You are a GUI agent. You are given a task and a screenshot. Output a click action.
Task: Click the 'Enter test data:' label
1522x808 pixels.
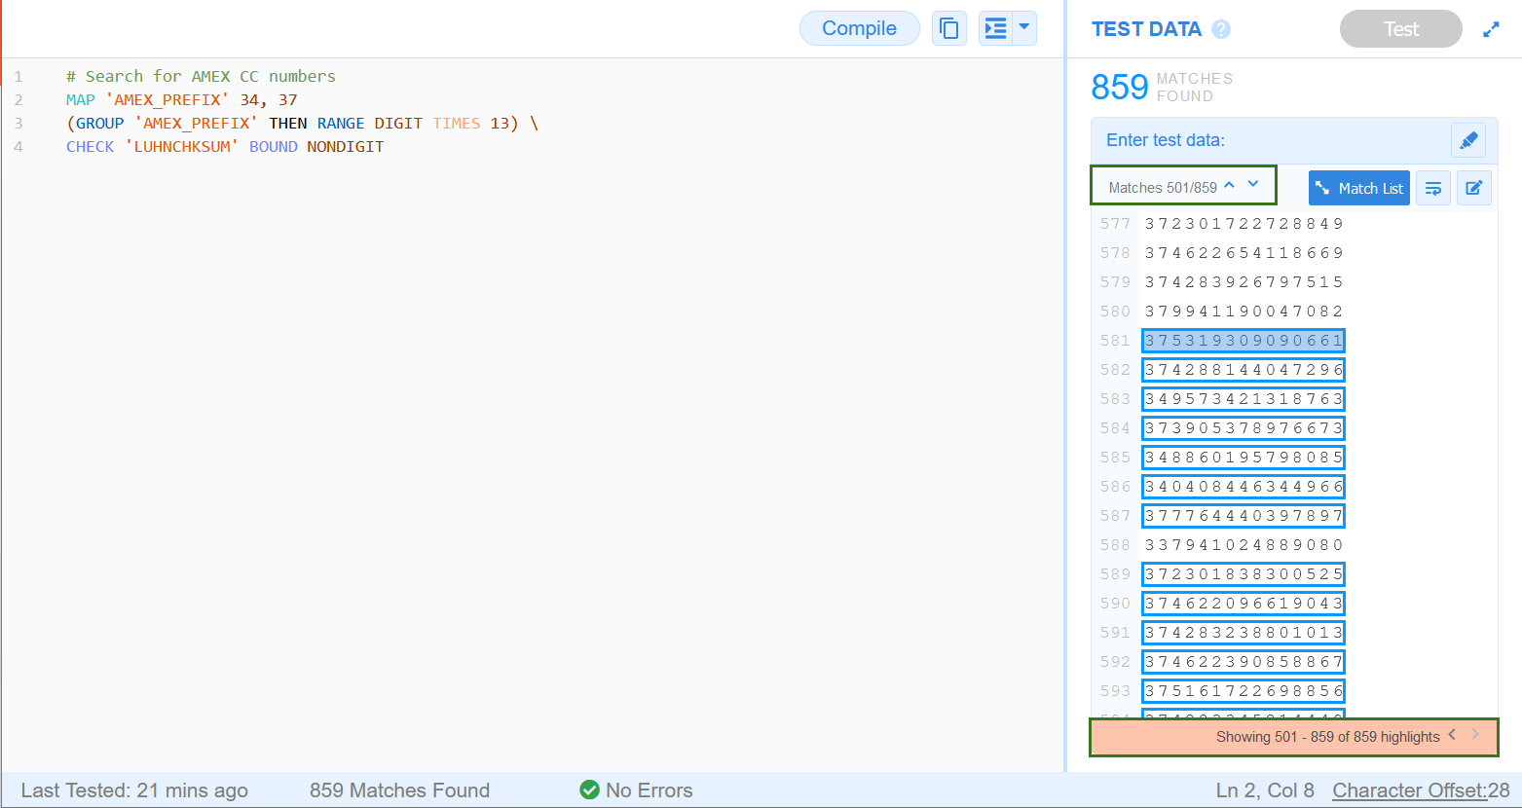click(x=1166, y=140)
